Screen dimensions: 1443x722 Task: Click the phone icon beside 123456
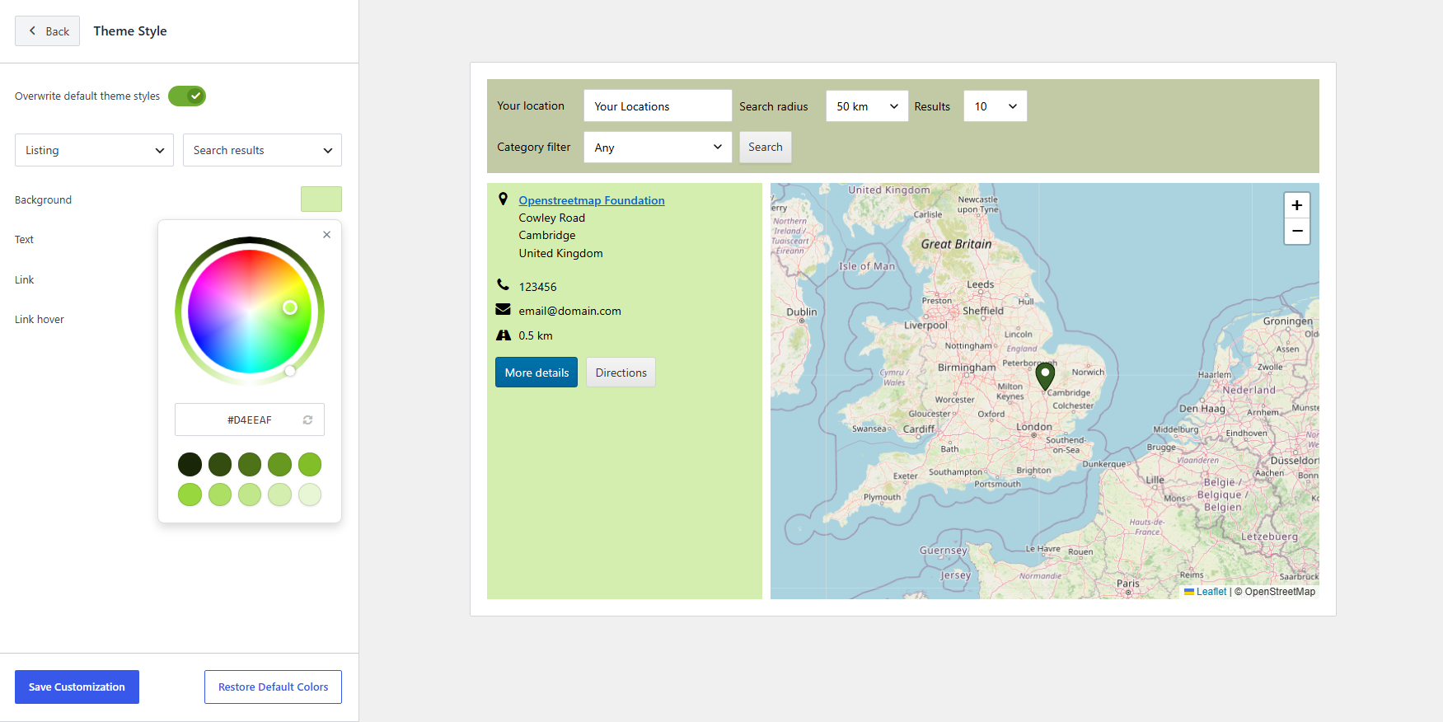coord(503,284)
